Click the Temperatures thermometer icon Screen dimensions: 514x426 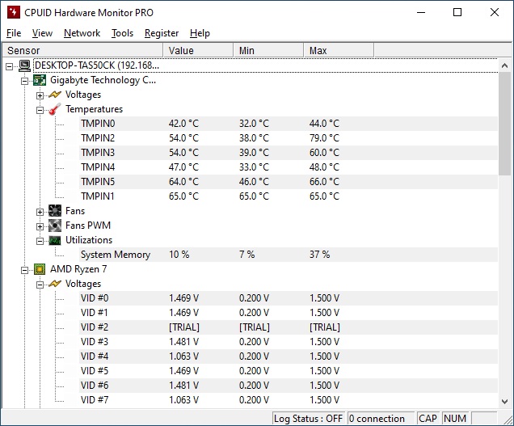[55, 109]
